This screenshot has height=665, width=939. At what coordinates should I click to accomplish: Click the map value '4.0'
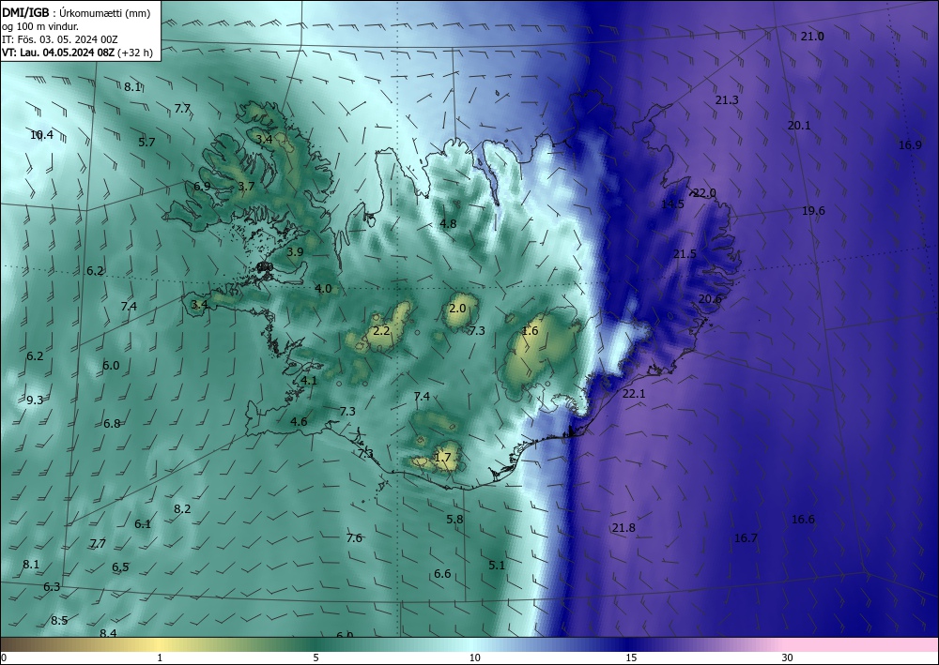pos(323,289)
